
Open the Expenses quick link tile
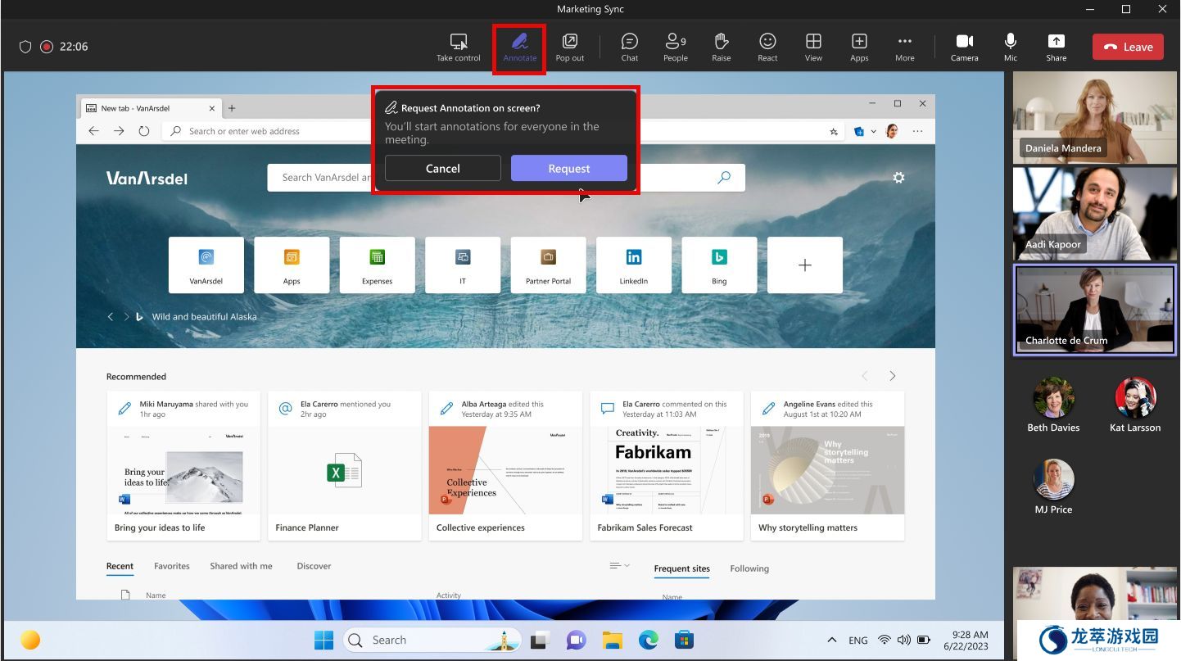click(378, 265)
